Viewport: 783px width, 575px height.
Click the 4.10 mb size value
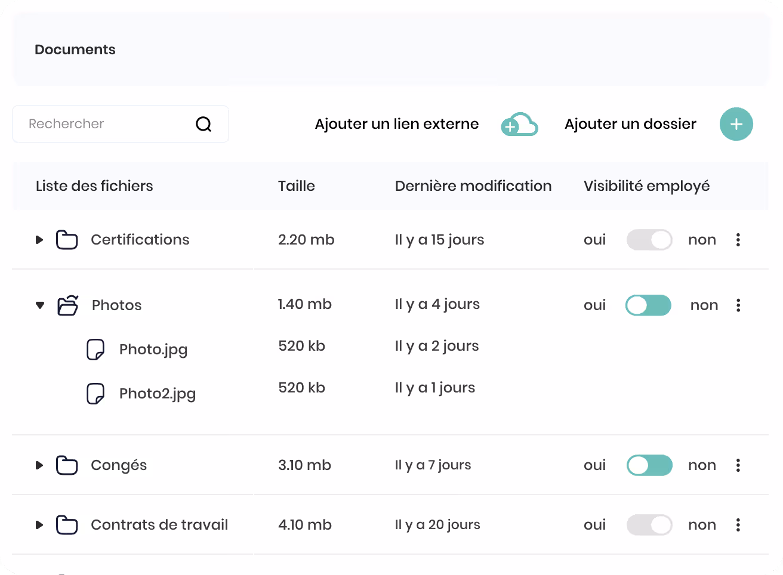305,525
